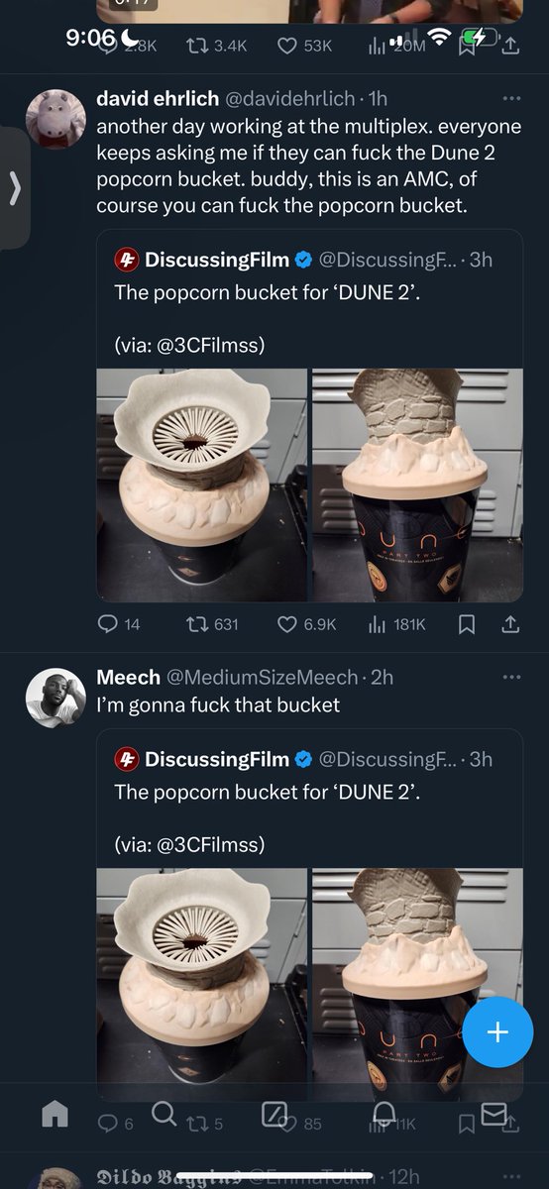Go to the Home tab
Screen dimensions: 549x1189
(55, 1115)
